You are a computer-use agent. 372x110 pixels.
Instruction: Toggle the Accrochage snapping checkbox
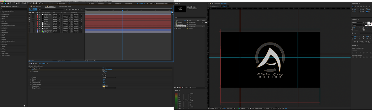(58, 3)
